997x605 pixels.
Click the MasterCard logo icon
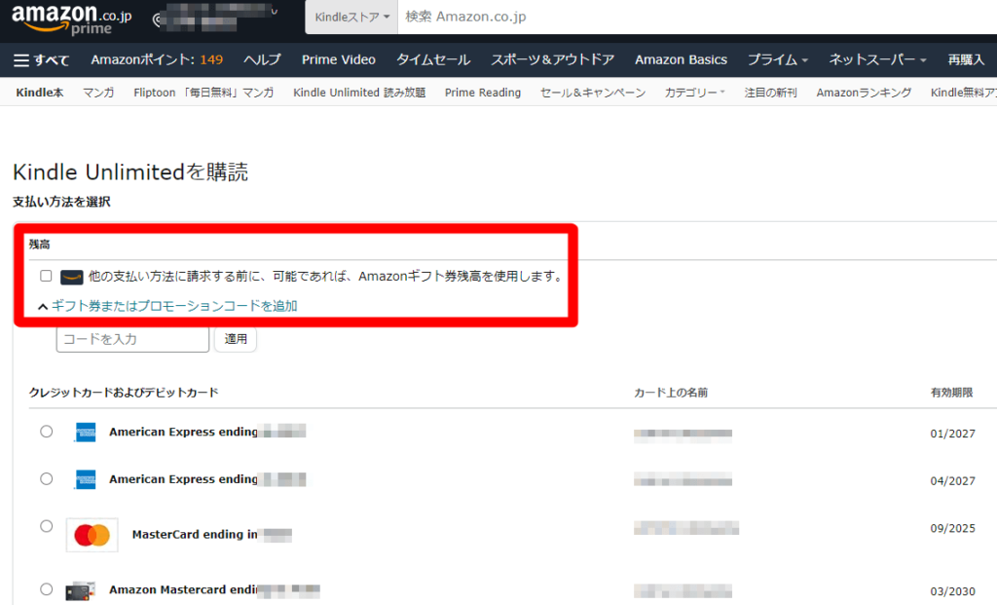[92, 535]
